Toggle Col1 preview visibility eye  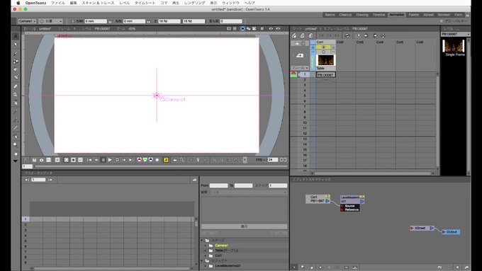click(x=323, y=47)
